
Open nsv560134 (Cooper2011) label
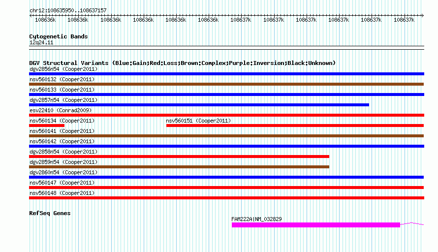click(62, 121)
